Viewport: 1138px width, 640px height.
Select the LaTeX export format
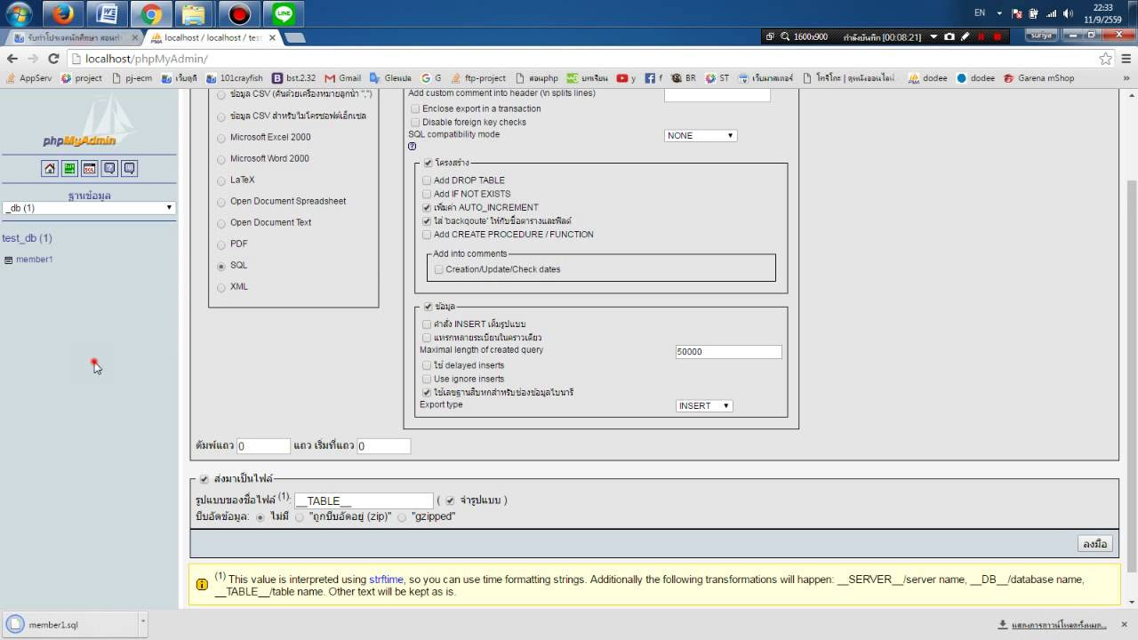click(221, 180)
